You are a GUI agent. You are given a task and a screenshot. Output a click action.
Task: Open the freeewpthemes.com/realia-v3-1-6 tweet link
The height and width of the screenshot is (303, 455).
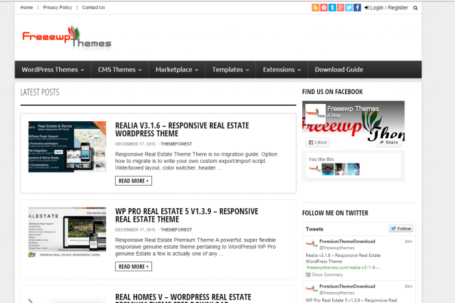[343, 268]
